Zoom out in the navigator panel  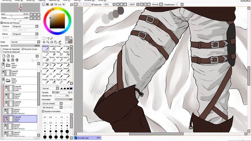pyautogui.click(x=31, y=14)
